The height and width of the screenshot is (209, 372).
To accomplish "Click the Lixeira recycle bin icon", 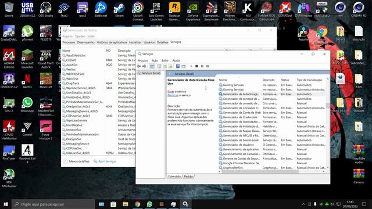I will coord(9,10).
